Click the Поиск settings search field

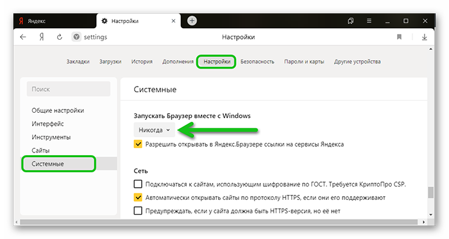coord(69,89)
